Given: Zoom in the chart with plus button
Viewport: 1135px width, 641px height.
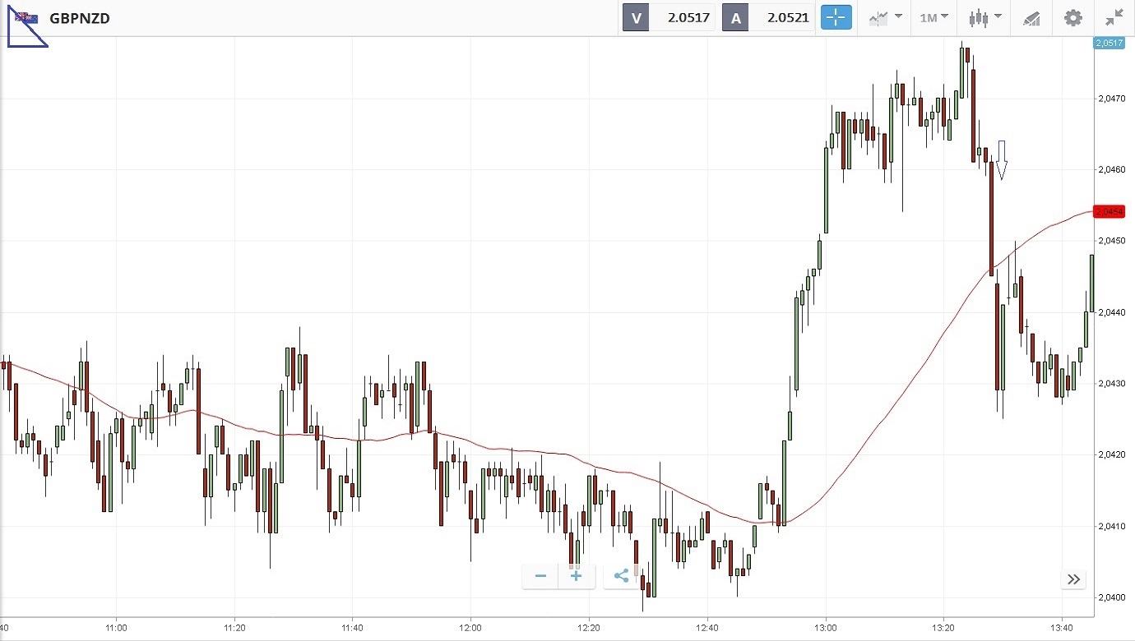Looking at the screenshot, I should click(x=577, y=576).
